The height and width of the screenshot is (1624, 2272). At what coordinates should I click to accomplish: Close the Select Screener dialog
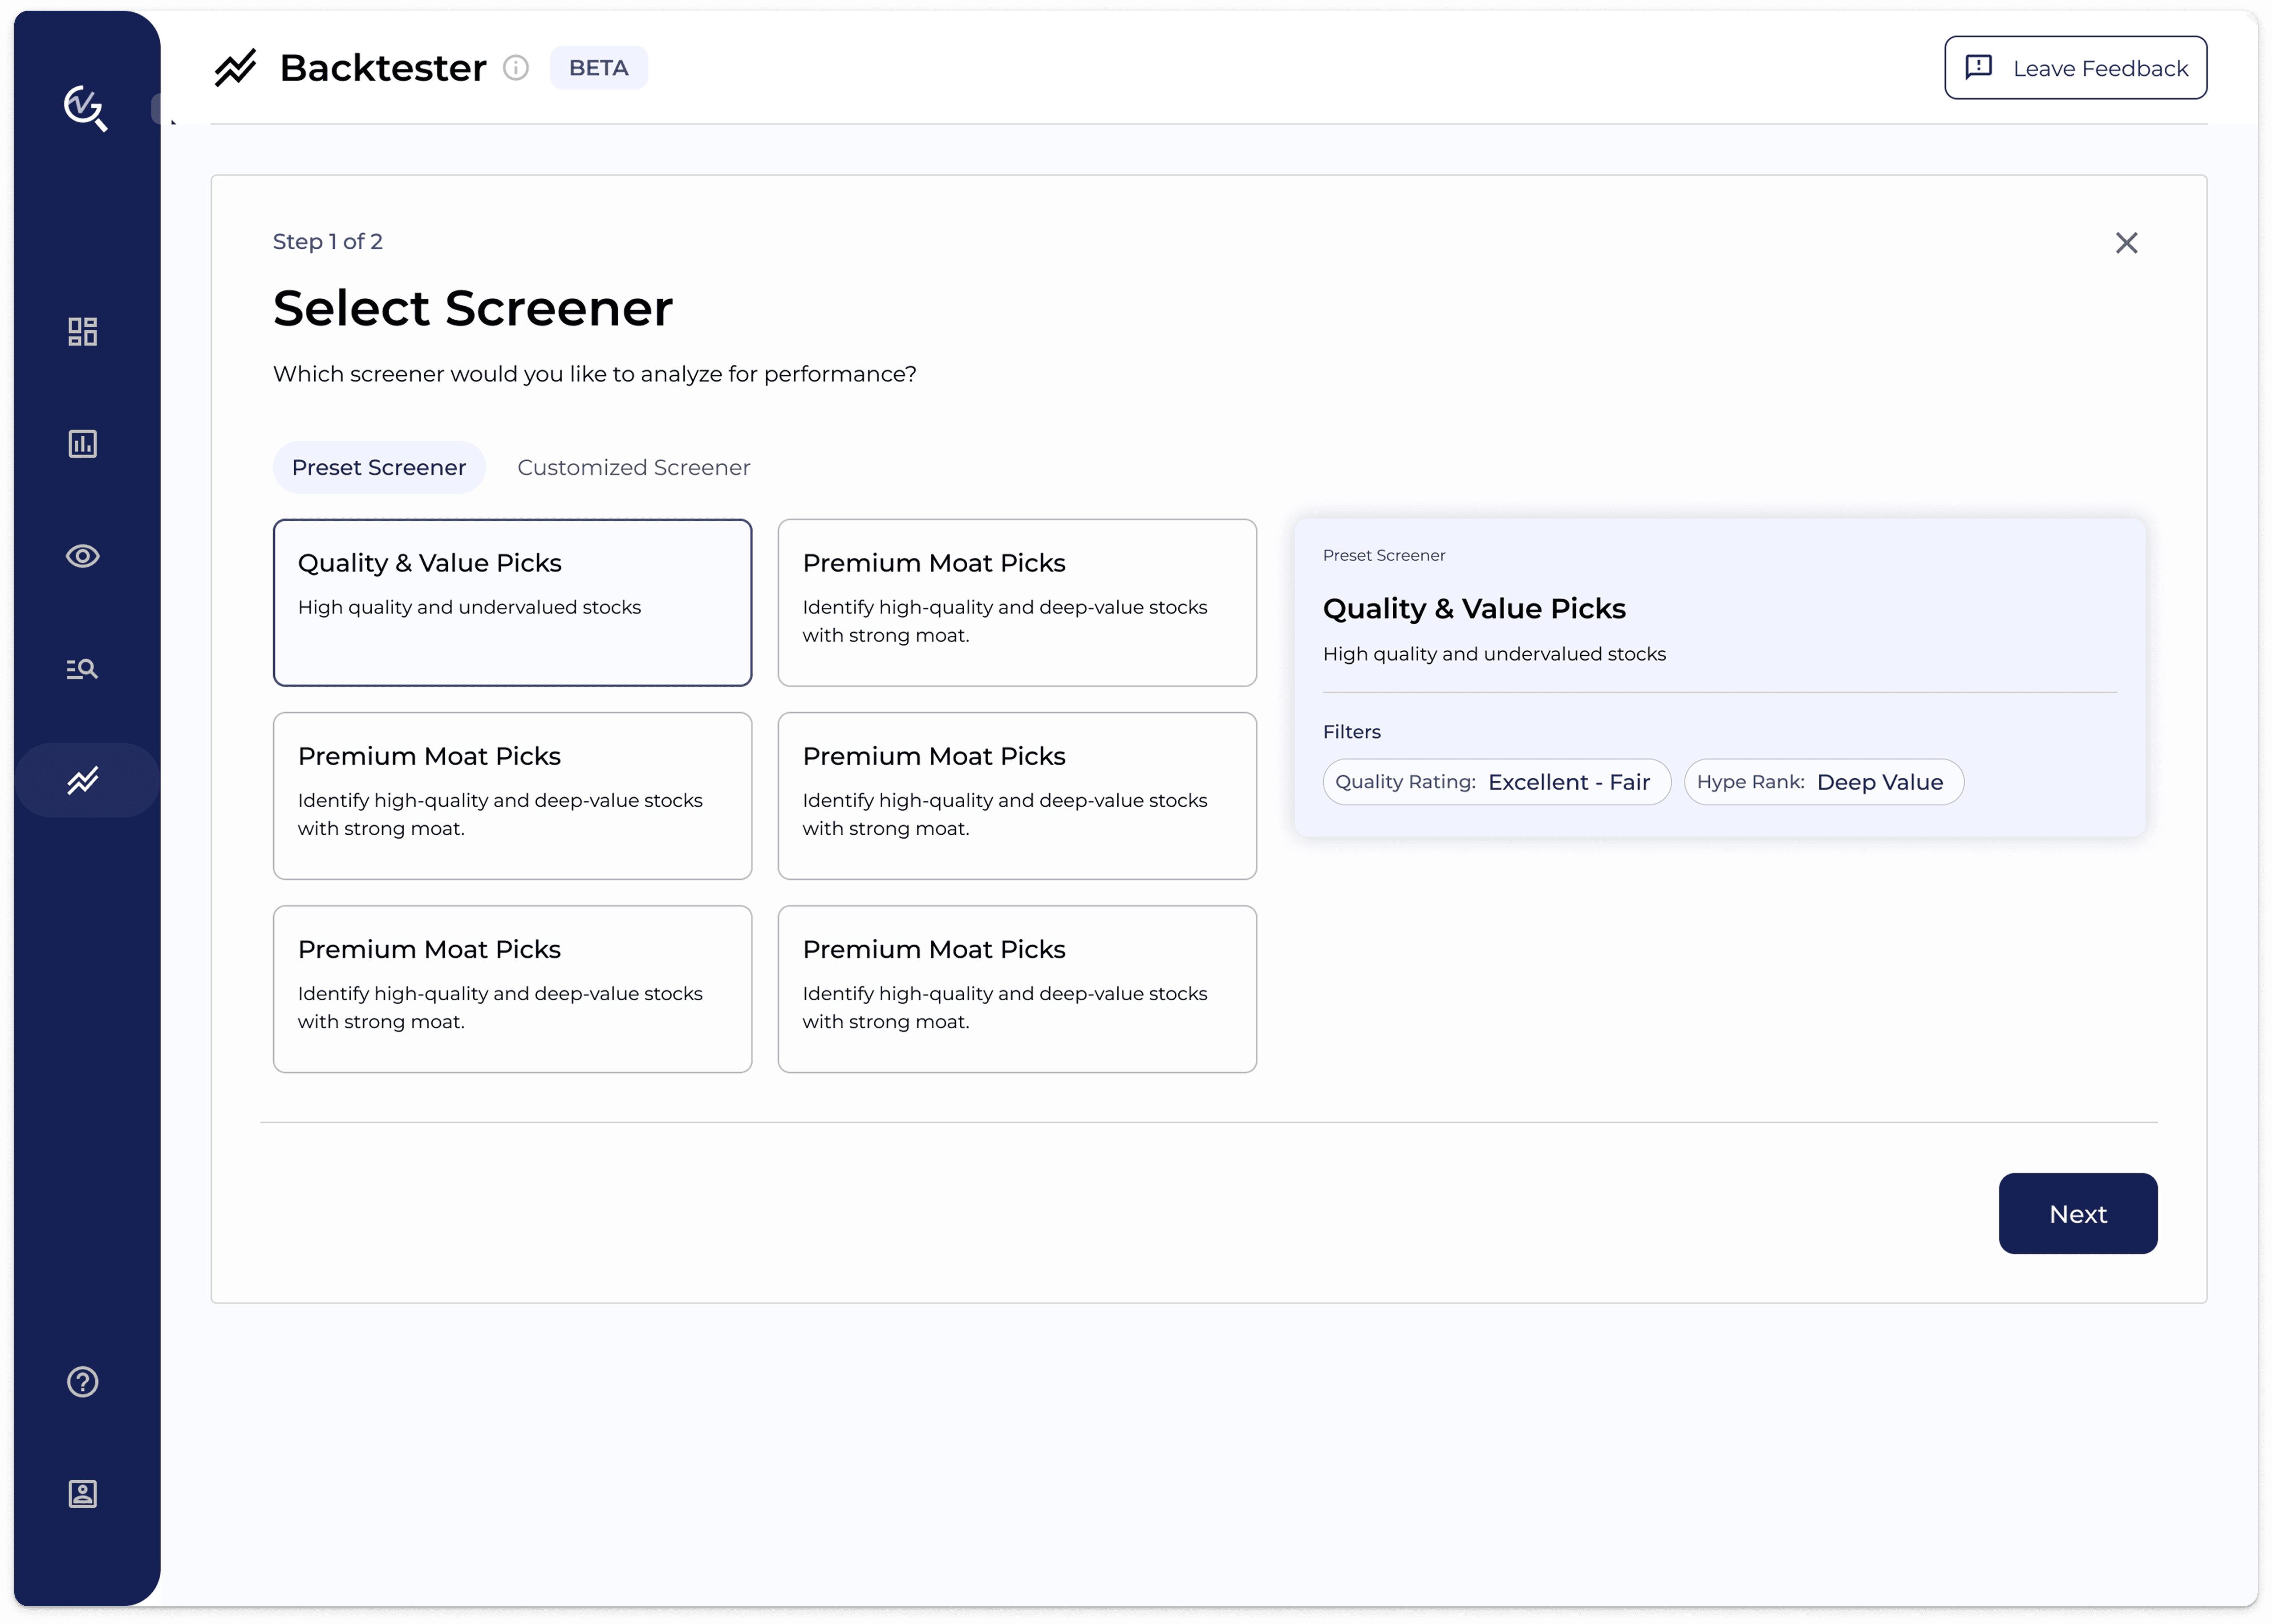(2126, 243)
